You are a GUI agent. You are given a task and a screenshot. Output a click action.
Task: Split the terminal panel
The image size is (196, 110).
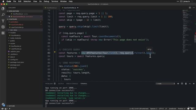coord(182,83)
